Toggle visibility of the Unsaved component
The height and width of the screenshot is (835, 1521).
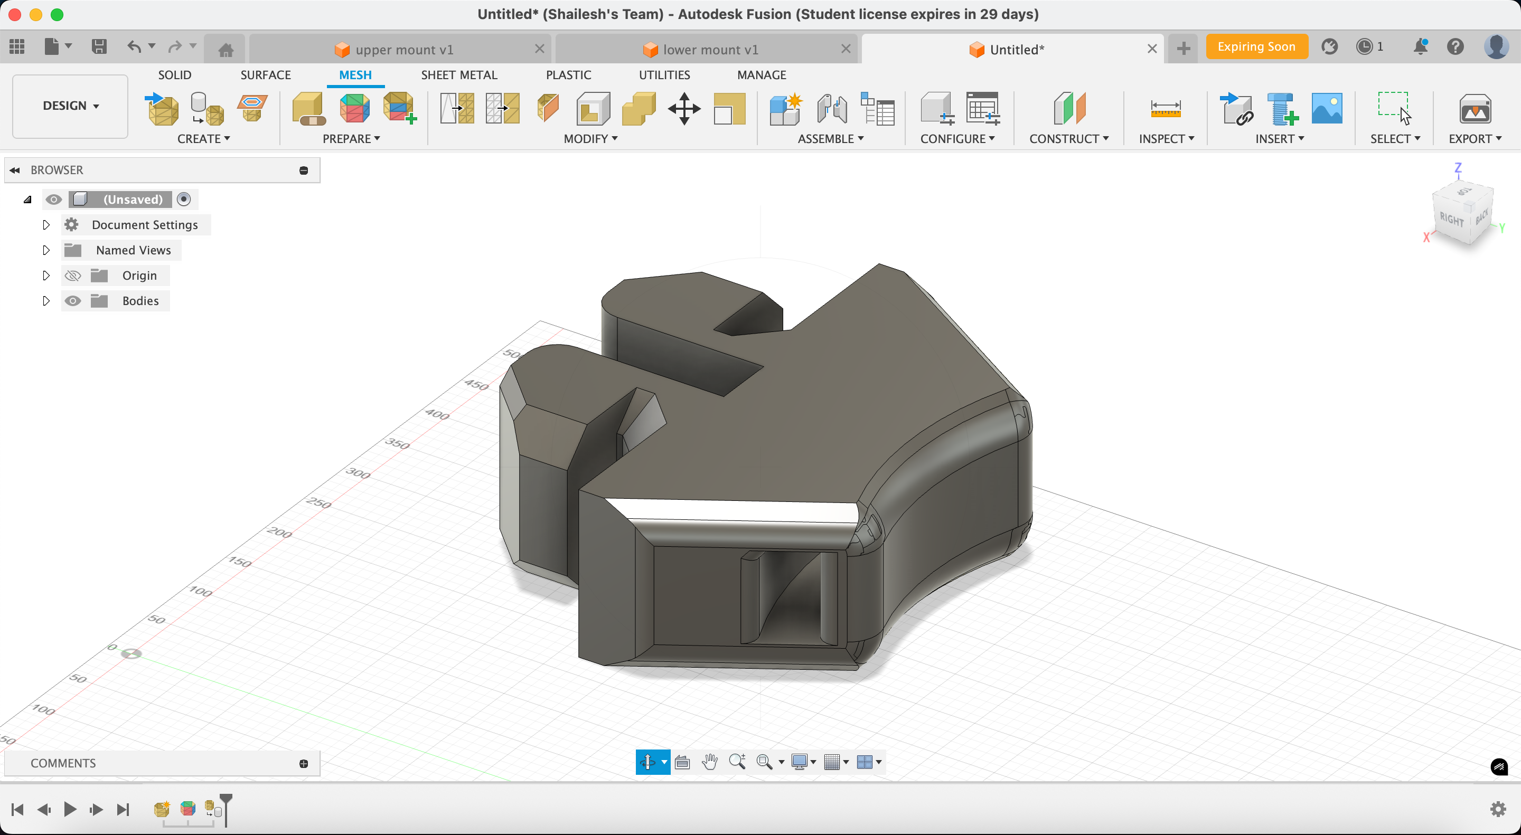[x=54, y=200]
